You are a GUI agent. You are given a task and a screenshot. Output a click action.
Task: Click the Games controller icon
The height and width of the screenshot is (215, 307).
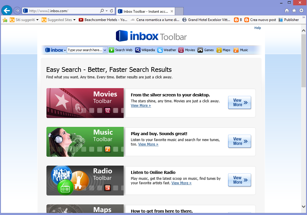coord(200,50)
